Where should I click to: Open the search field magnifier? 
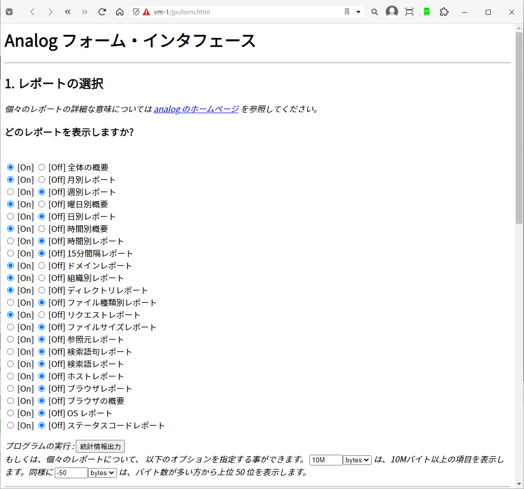(x=375, y=12)
